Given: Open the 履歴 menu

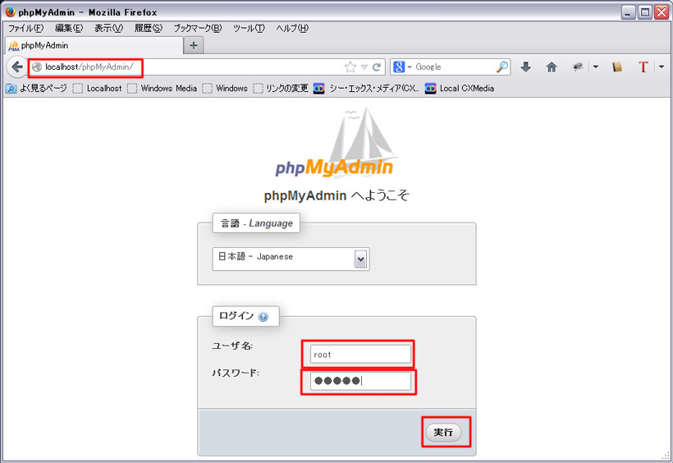Looking at the screenshot, I should 149,29.
